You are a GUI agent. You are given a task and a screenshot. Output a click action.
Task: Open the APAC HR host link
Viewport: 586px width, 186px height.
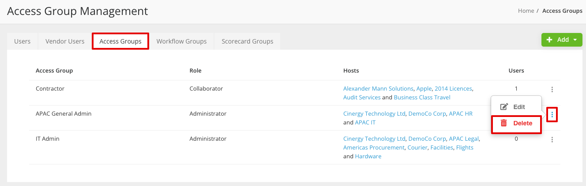(461, 113)
